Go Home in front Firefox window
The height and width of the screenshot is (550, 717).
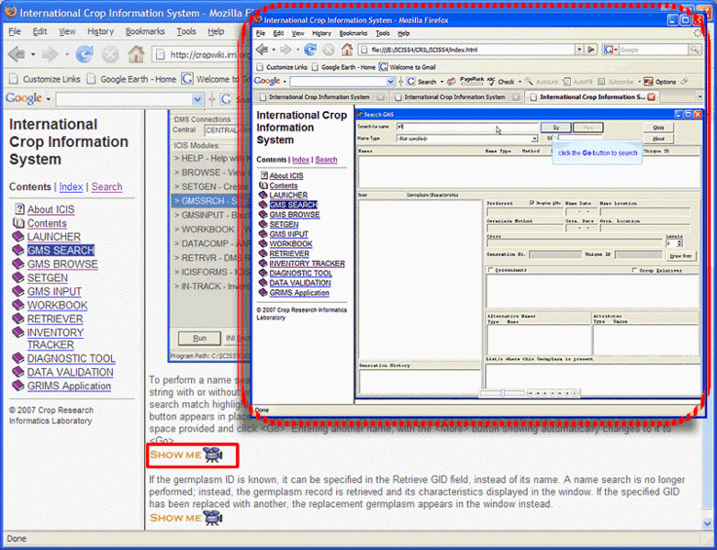coord(347,50)
